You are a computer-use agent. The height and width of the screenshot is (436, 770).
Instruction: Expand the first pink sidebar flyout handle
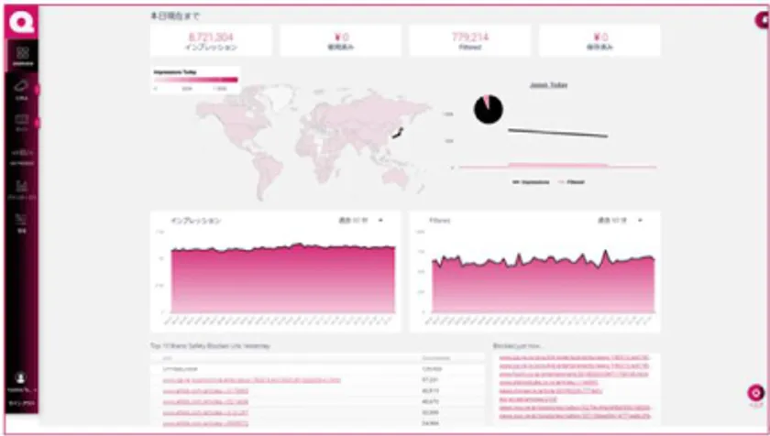click(38, 89)
